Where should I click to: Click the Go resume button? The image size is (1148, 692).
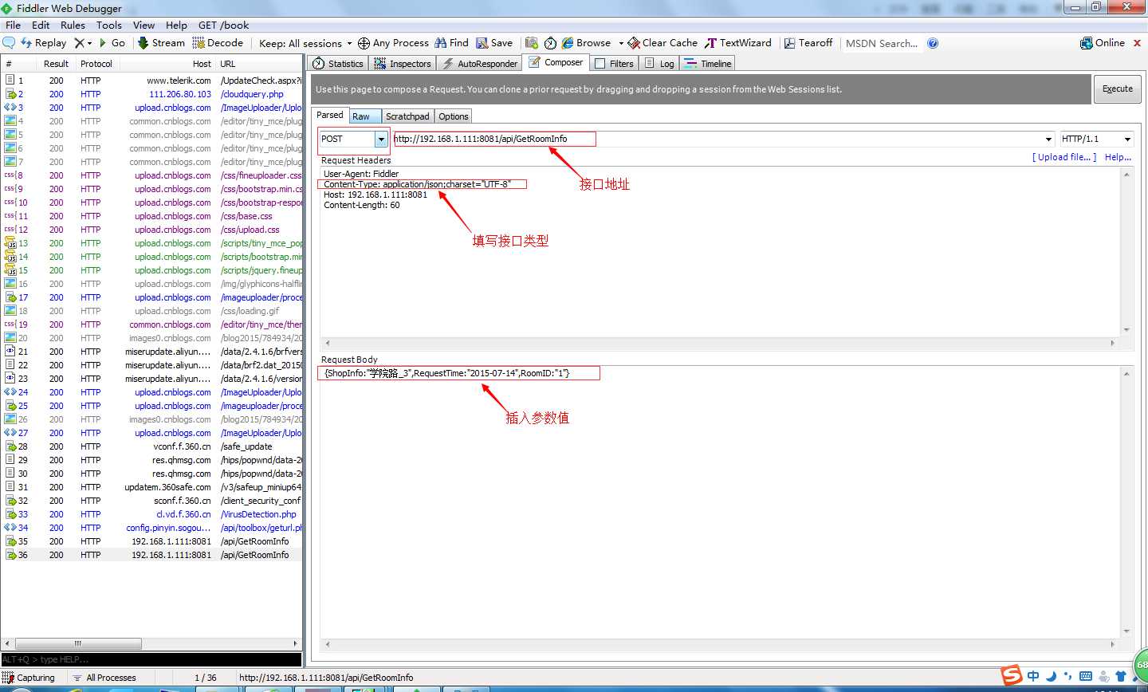(112, 43)
